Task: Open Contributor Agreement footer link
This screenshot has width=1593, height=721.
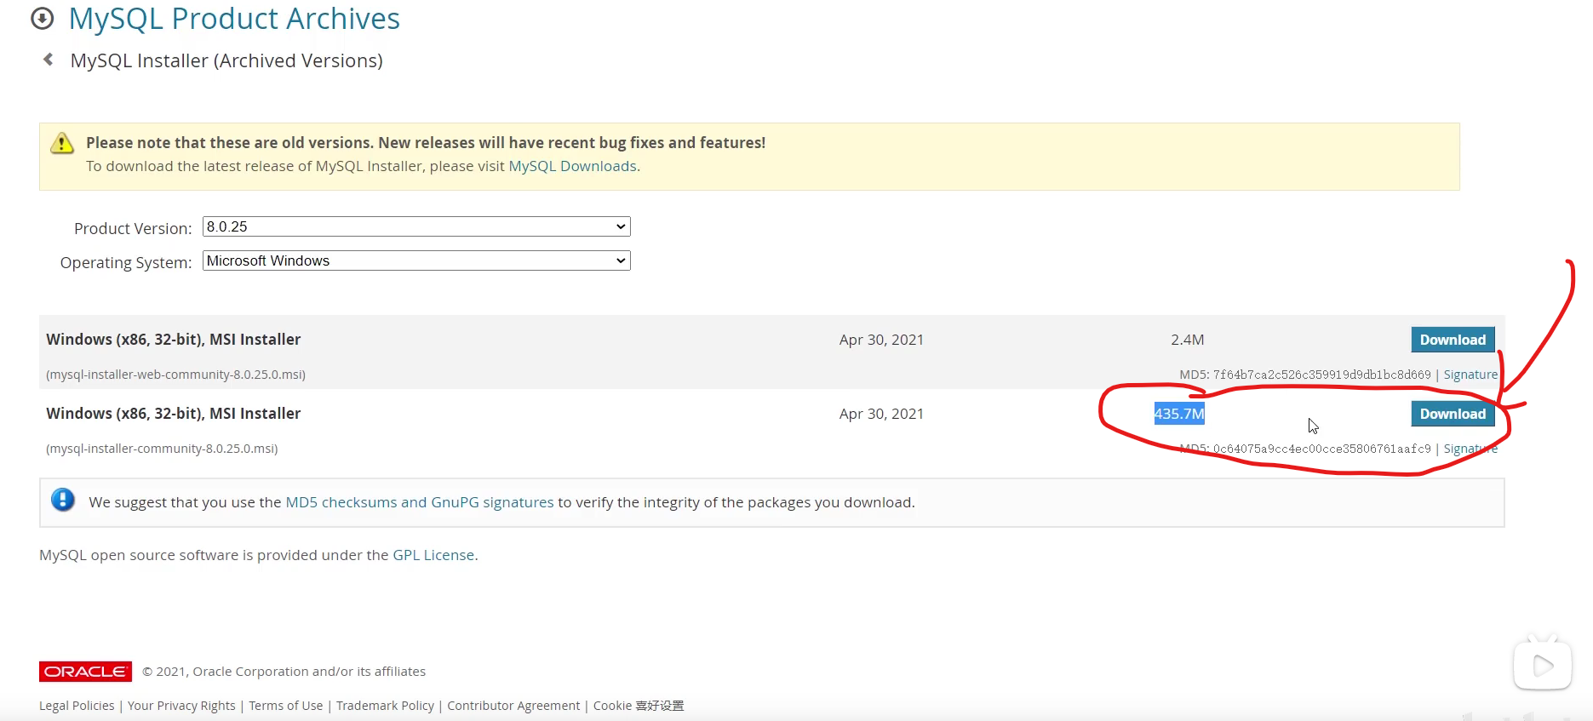Action: tap(513, 706)
